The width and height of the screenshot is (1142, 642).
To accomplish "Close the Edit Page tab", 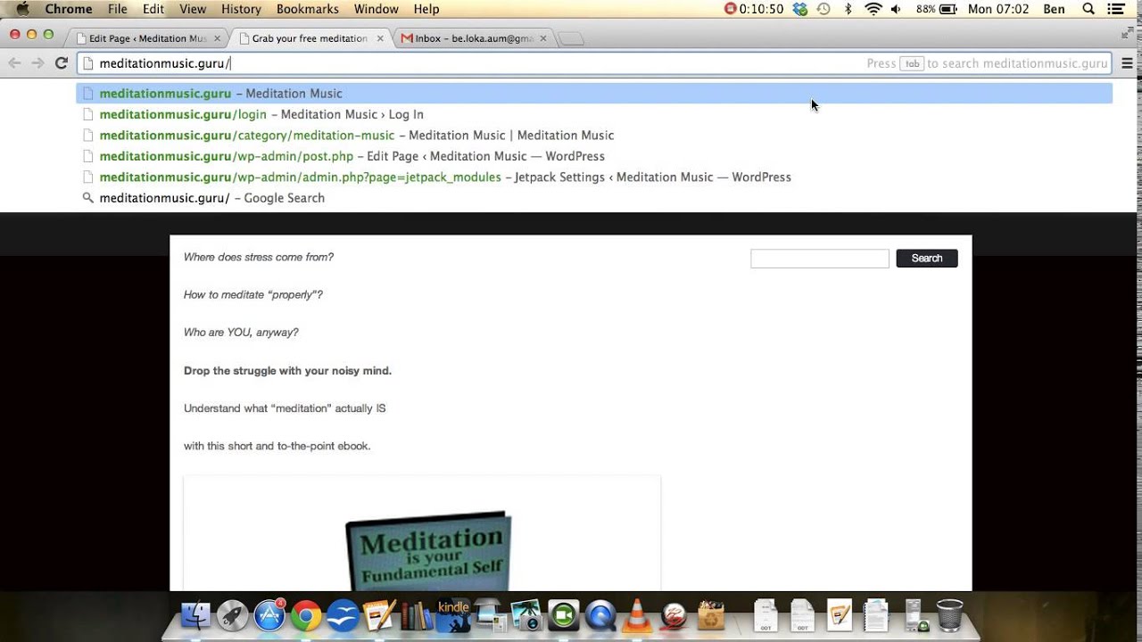I will click(217, 38).
